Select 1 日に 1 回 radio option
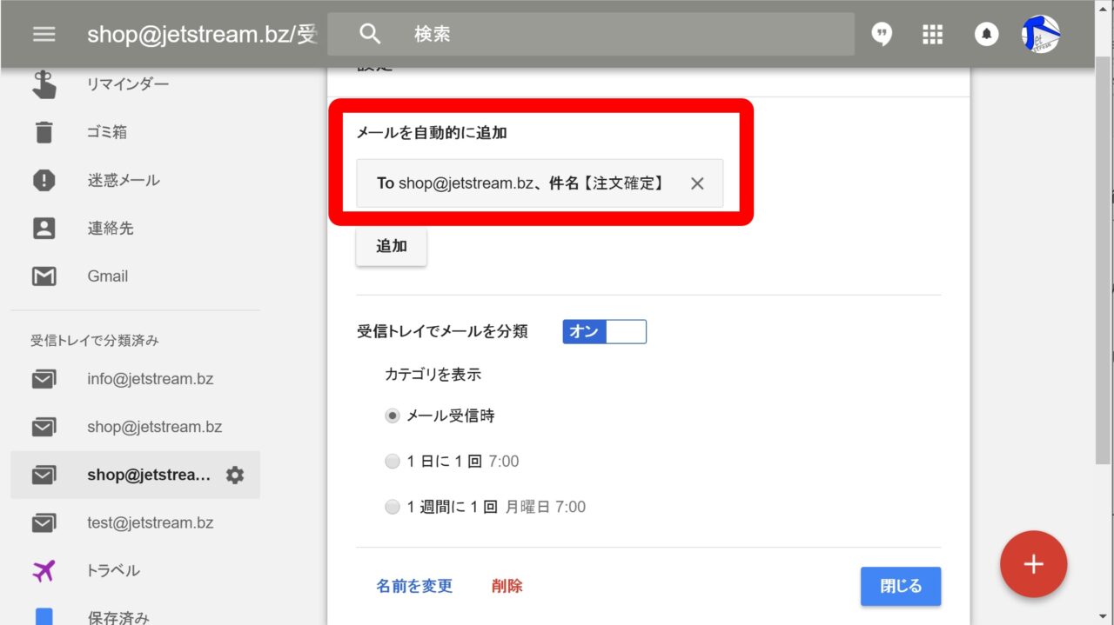This screenshot has width=1114, height=625. 393,462
